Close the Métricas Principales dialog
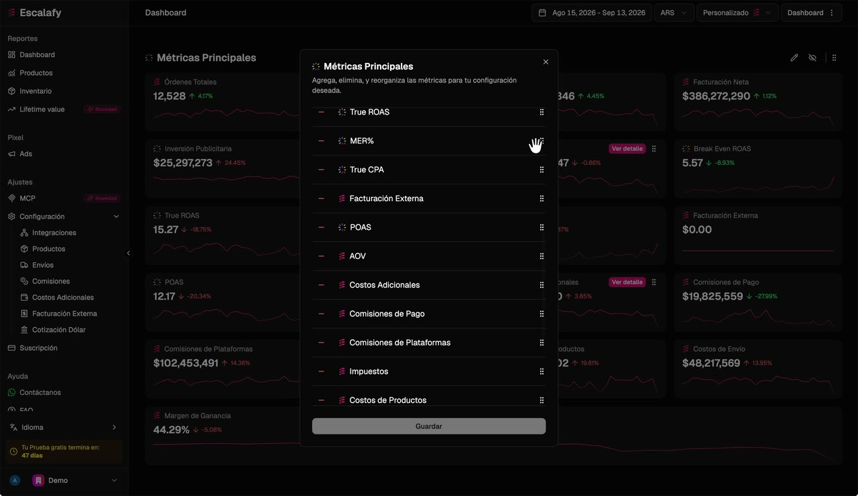 point(546,62)
